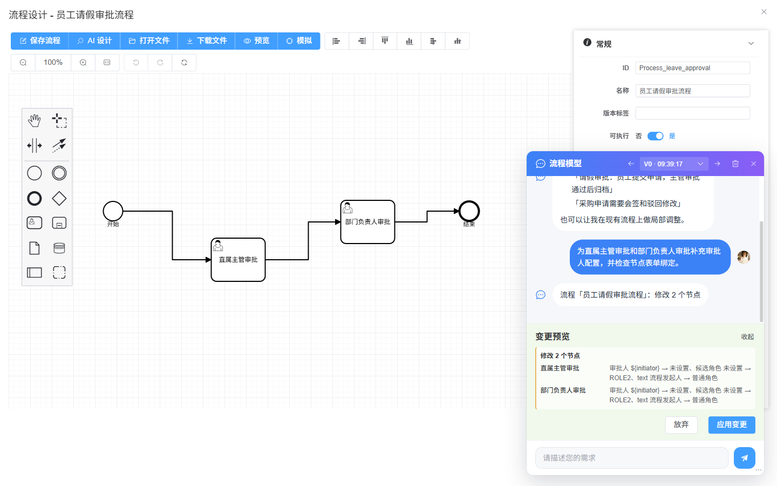This screenshot has height=486, width=777.
Task: Pick the end event thick circle in palette
Action: click(35, 198)
